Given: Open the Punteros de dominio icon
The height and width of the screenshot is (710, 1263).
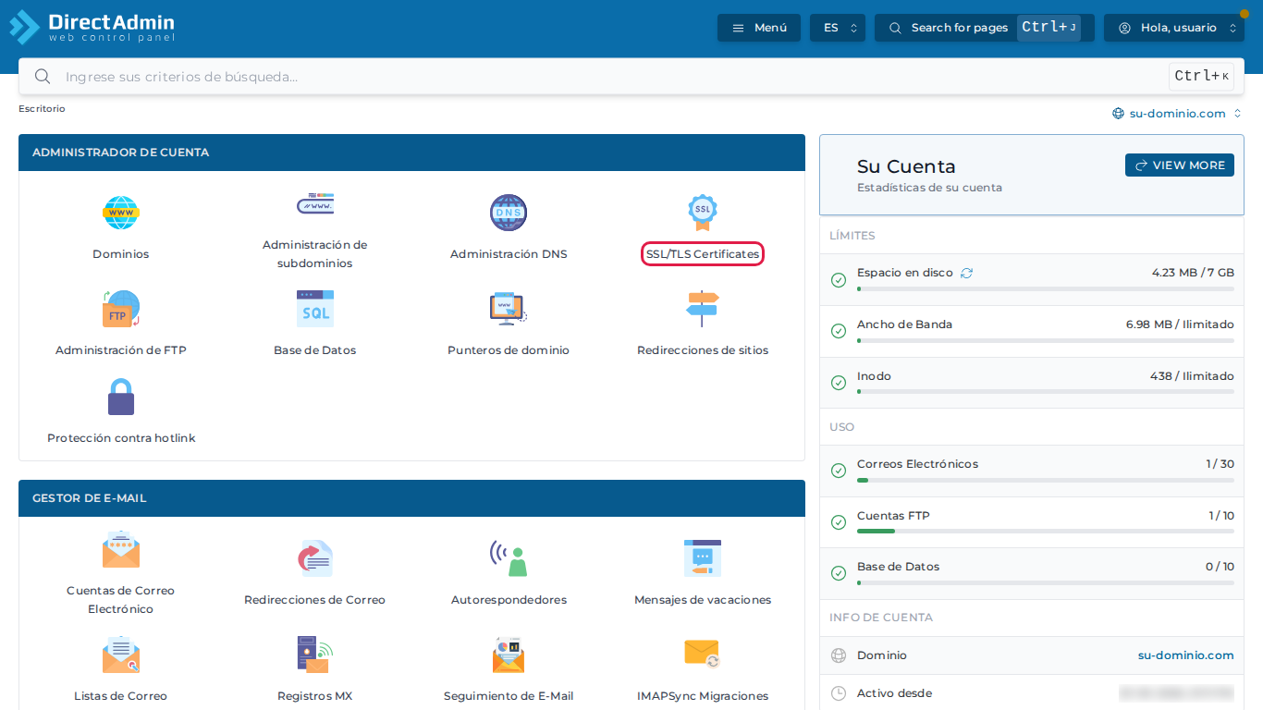Looking at the screenshot, I should pos(509,309).
